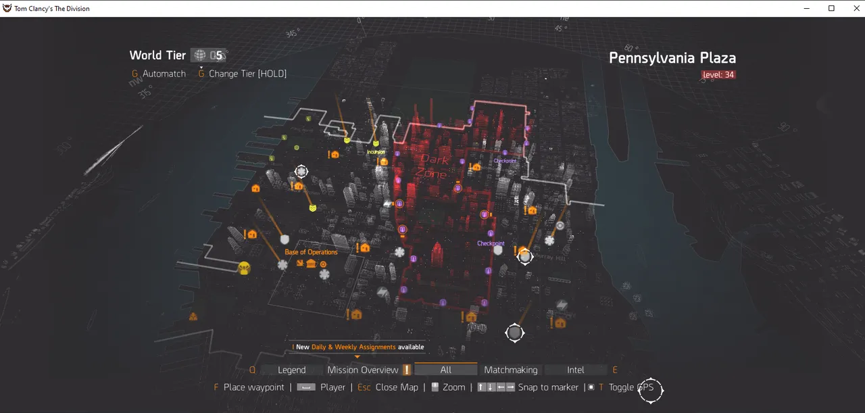Center the map on Player

point(321,387)
